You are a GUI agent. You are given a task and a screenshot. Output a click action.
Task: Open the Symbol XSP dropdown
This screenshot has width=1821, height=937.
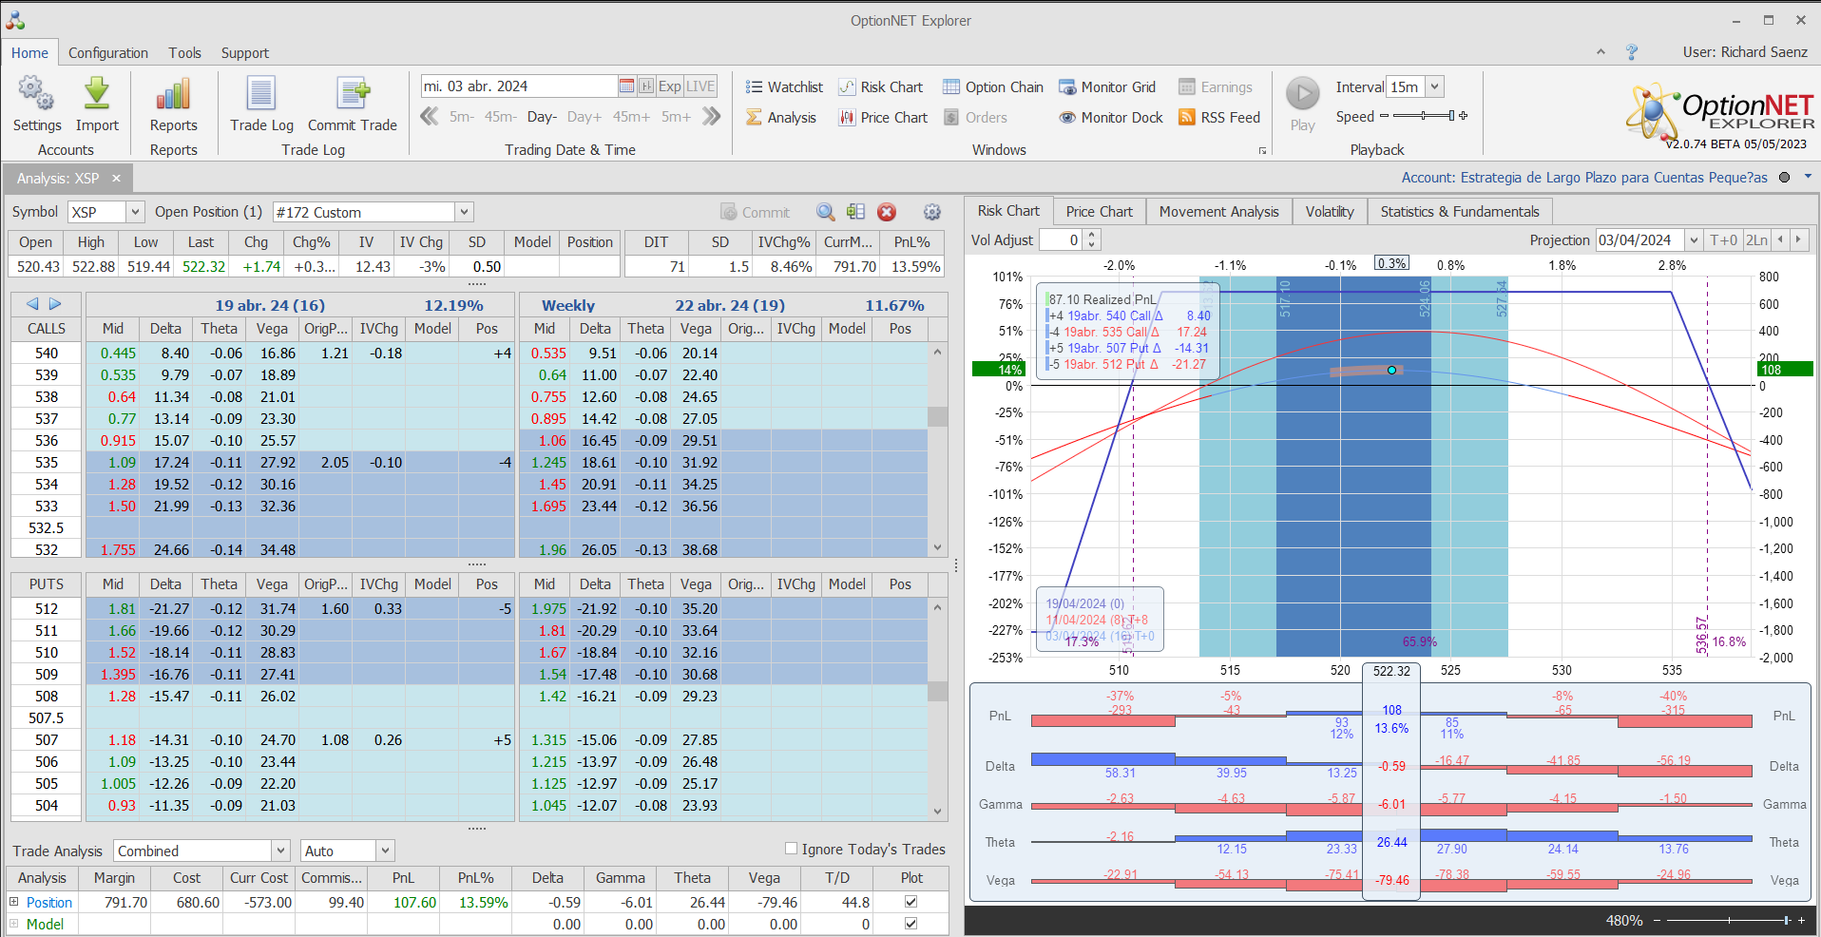[135, 213]
